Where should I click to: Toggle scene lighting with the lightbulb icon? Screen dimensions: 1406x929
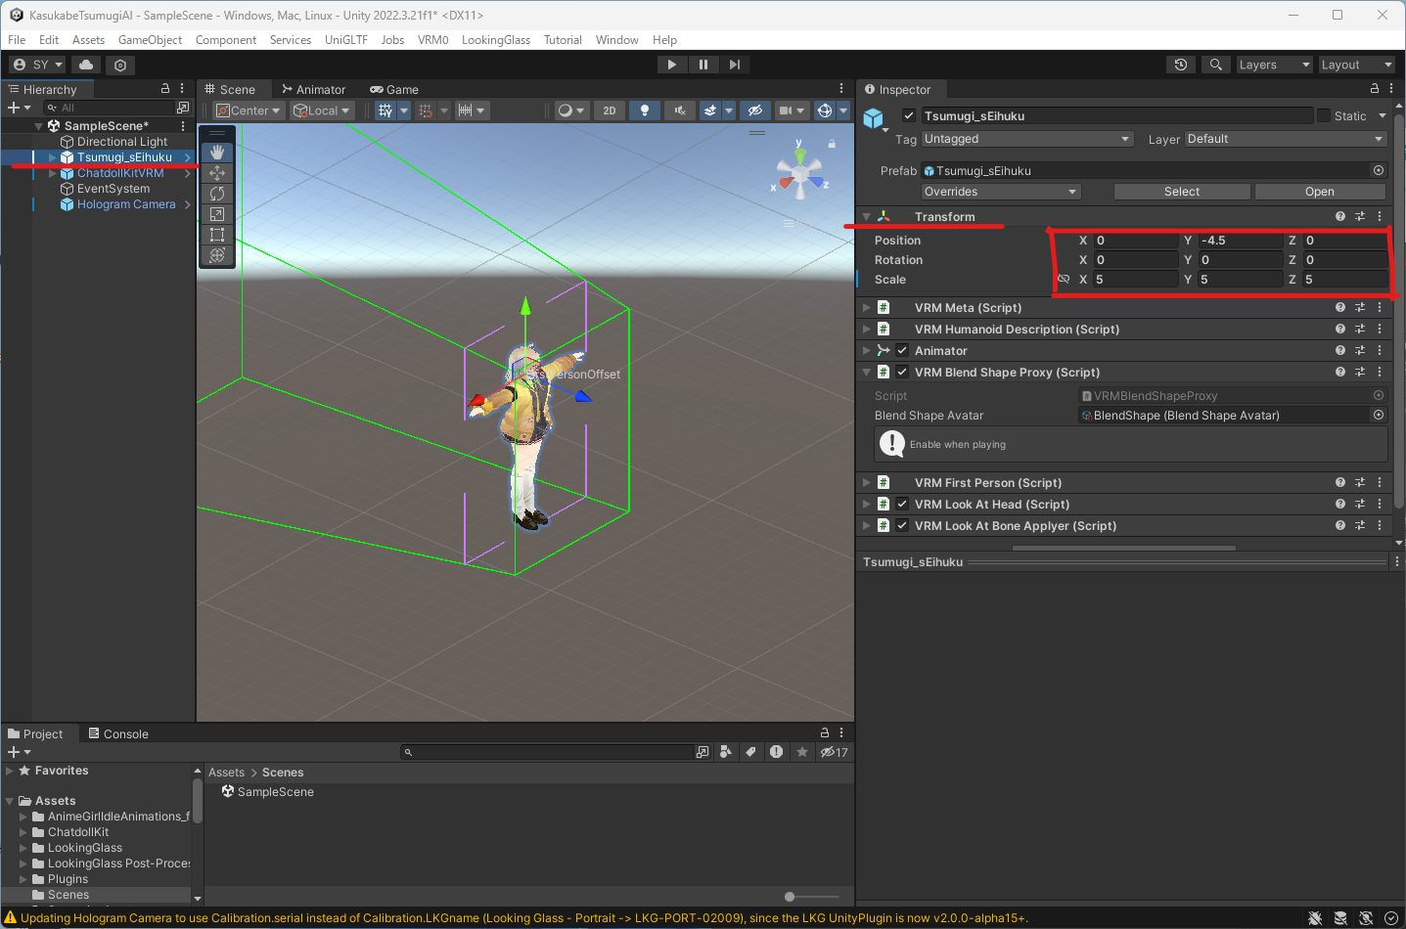coord(644,111)
